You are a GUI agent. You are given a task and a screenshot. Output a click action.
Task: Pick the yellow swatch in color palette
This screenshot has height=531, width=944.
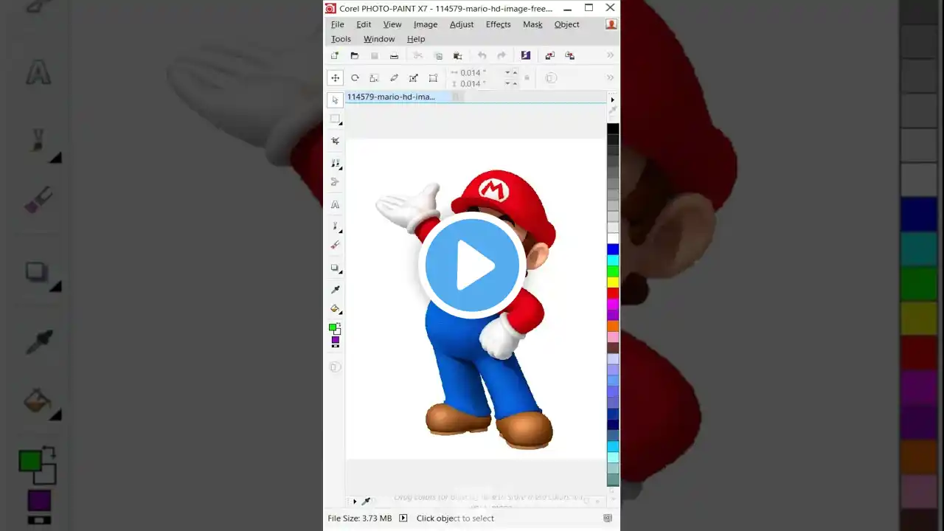[x=613, y=282]
